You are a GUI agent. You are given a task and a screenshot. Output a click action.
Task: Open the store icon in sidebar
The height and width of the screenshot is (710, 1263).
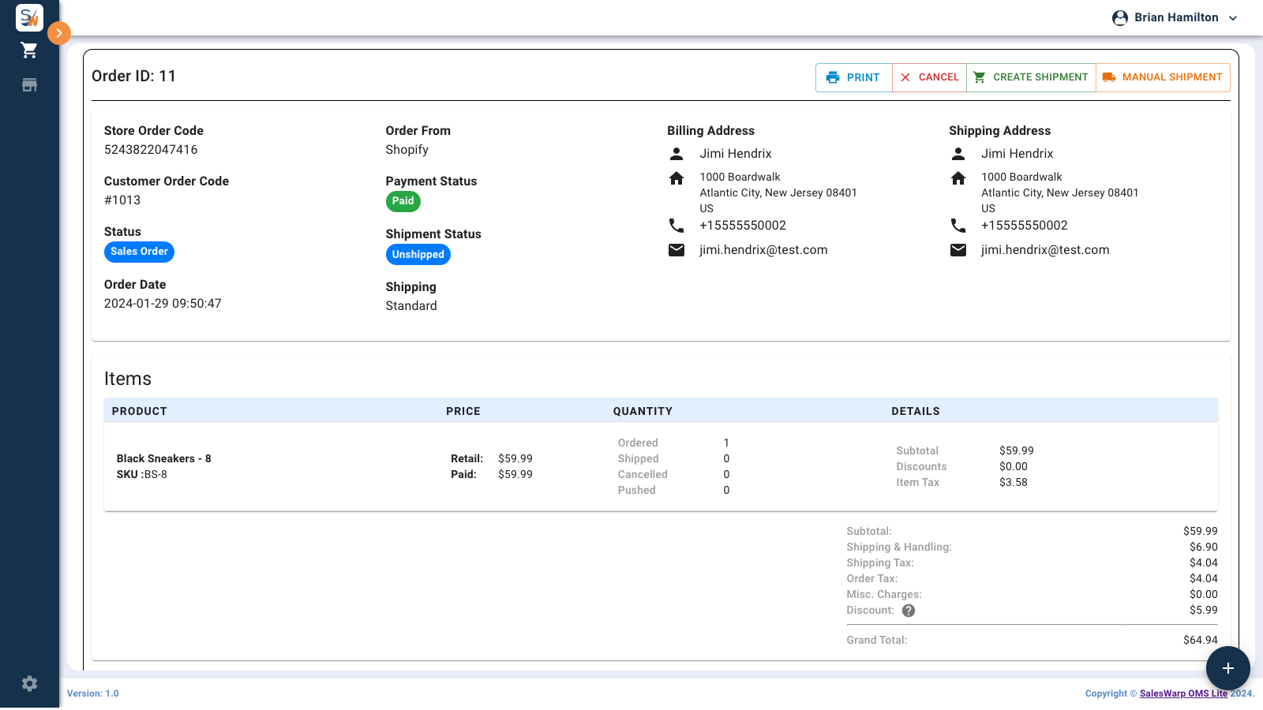29,85
